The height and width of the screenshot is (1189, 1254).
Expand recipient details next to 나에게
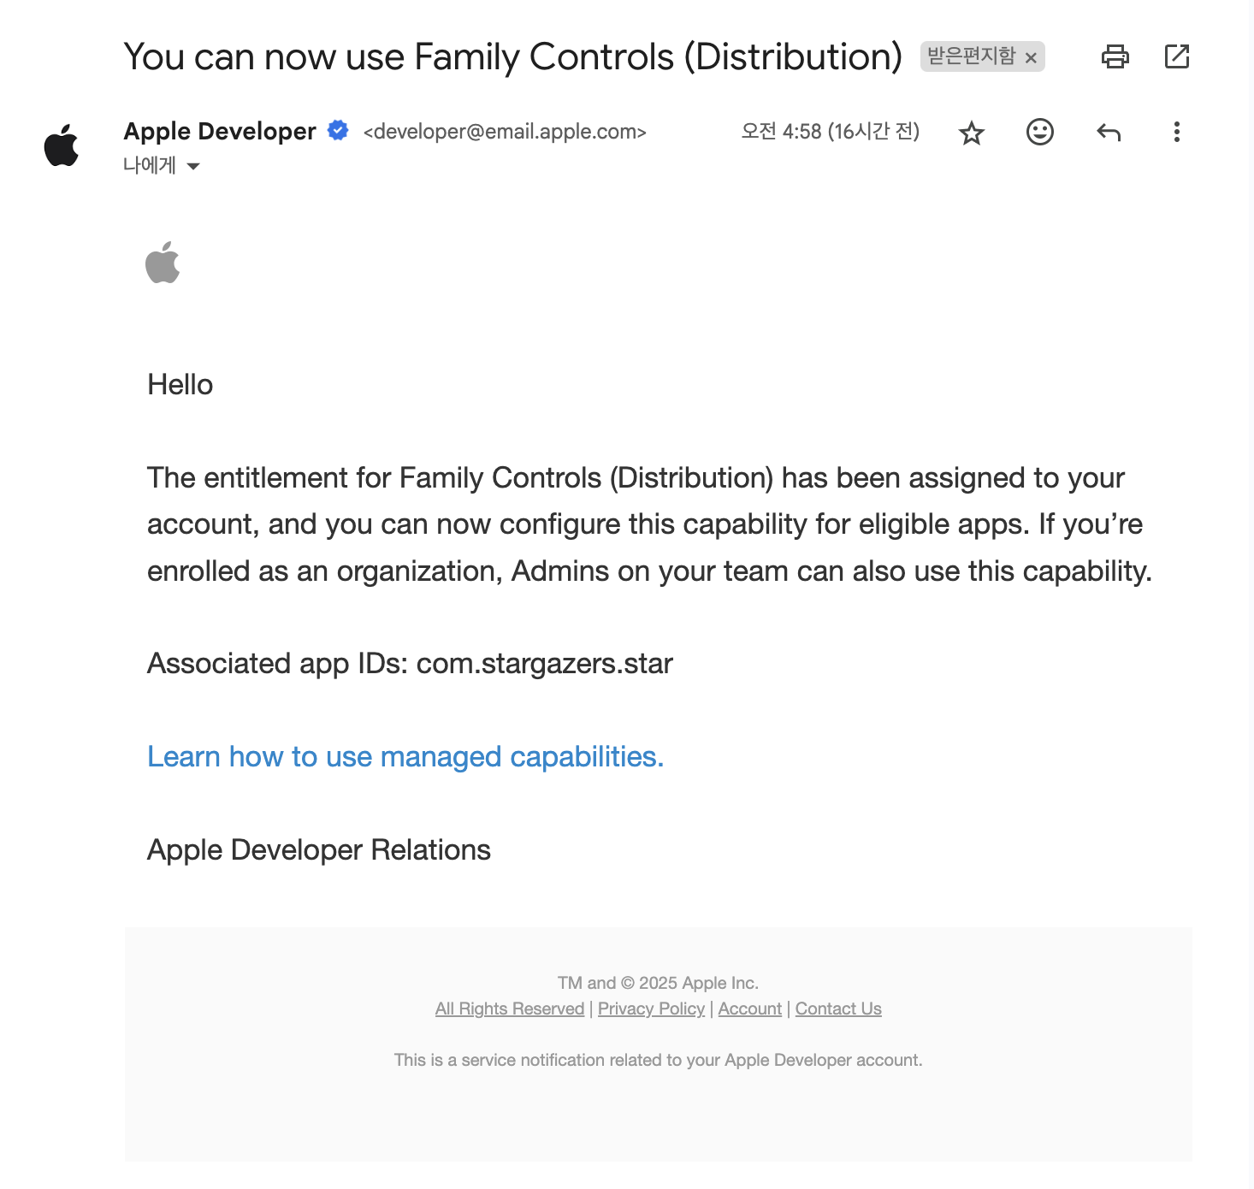point(193,166)
